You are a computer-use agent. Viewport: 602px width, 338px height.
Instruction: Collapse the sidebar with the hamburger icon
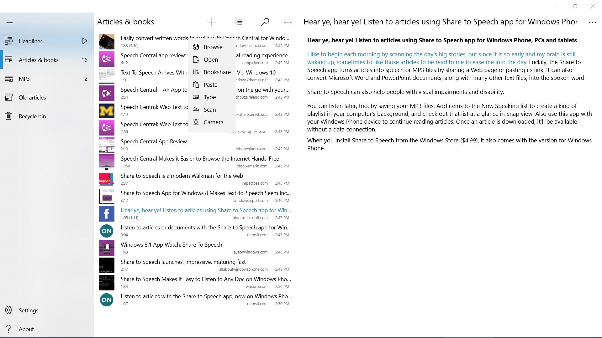point(10,22)
